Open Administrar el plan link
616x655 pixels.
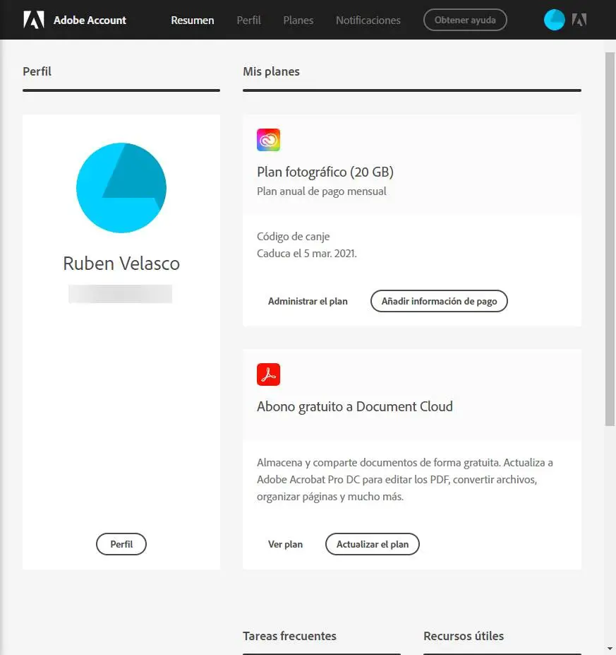coord(308,301)
